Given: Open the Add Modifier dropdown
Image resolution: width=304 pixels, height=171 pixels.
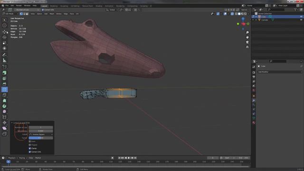Looking at the screenshot, I should (280, 72).
